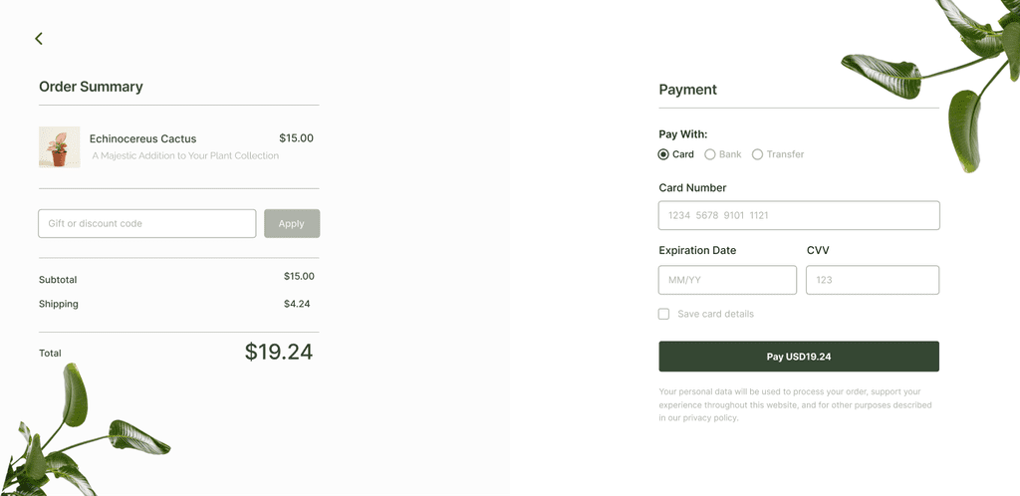The height and width of the screenshot is (496, 1020).
Task: Select the Transfer payment option
Action: [x=758, y=154]
